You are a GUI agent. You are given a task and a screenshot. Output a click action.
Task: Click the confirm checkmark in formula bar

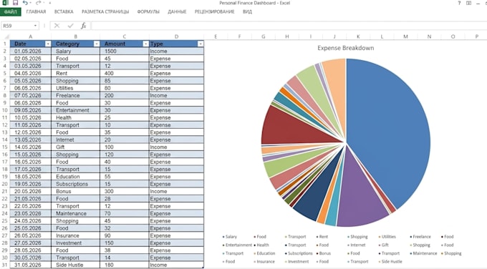coord(70,26)
